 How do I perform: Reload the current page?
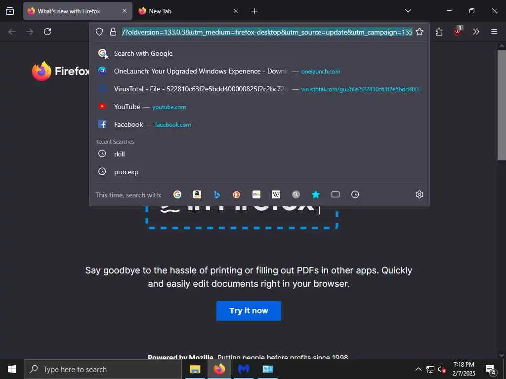47,32
